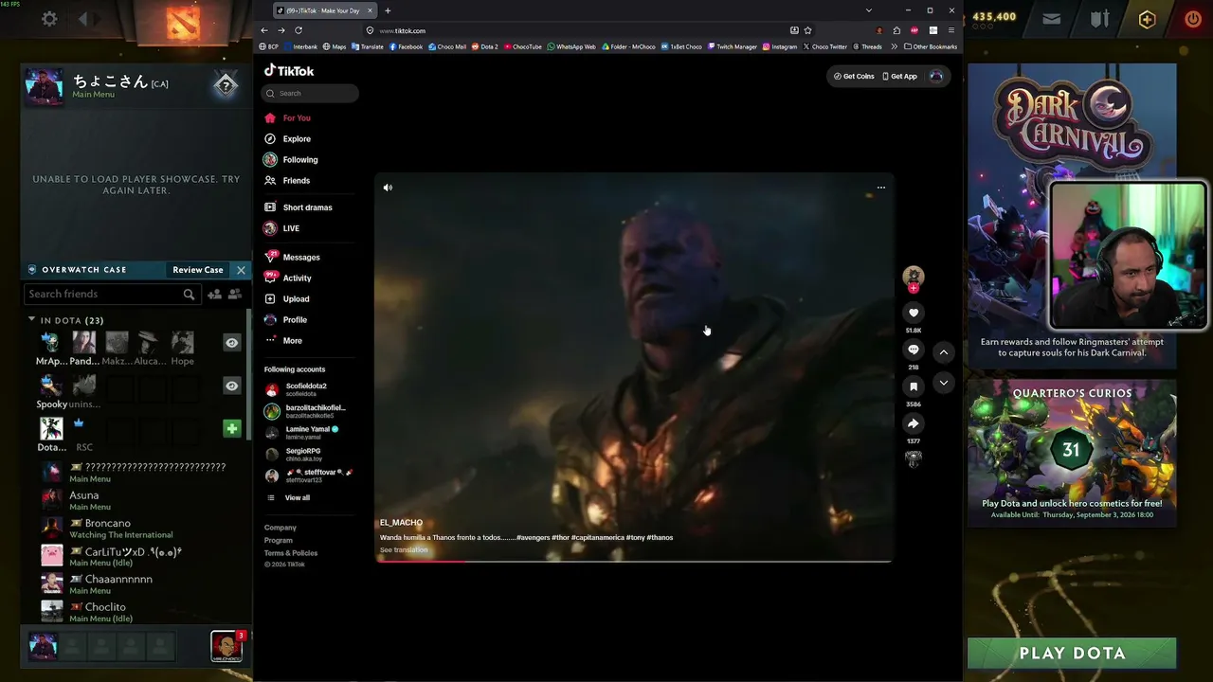Click the Play Dota button
Image resolution: width=1213 pixels, height=682 pixels.
1072,653
